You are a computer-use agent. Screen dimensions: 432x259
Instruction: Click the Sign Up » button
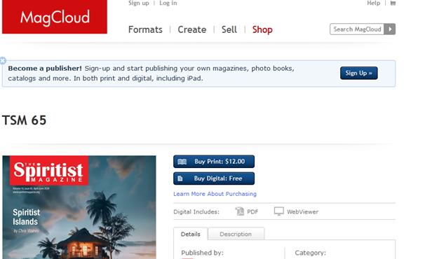[359, 73]
